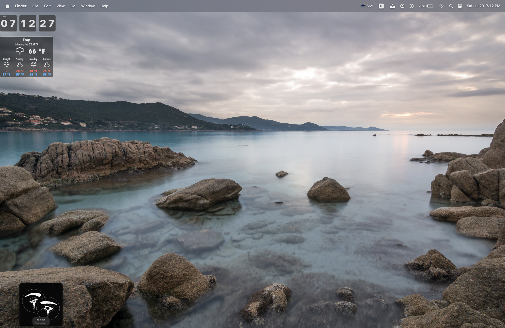Open the File menu

pyautogui.click(x=35, y=6)
